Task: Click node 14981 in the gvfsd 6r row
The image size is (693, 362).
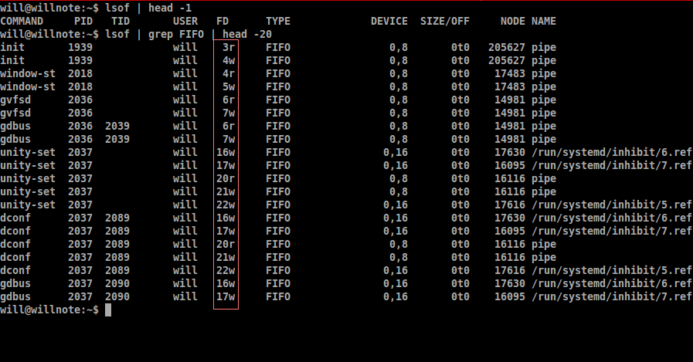Action: [510, 100]
